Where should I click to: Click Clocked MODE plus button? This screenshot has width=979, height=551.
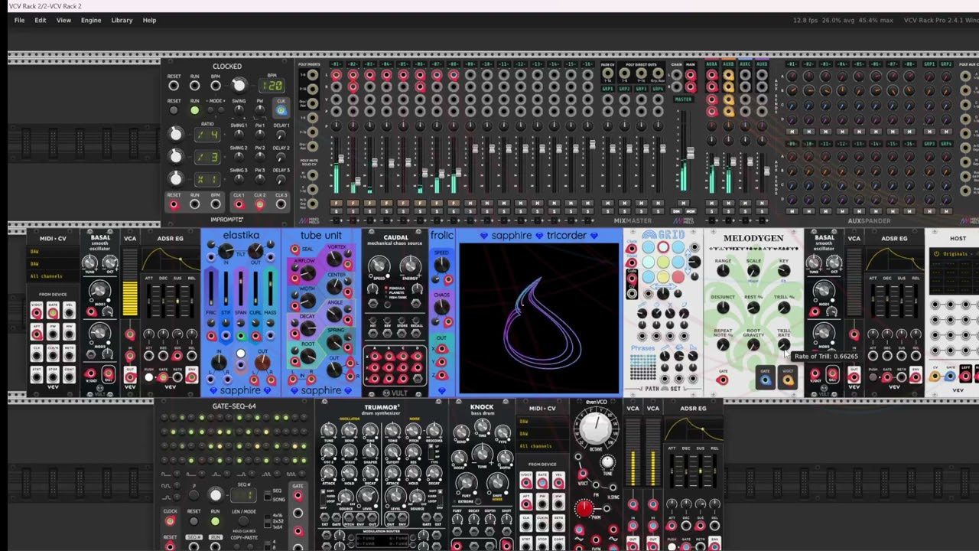(x=222, y=111)
